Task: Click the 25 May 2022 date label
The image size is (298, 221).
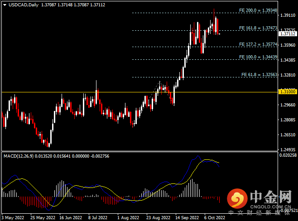Action: click(43, 217)
